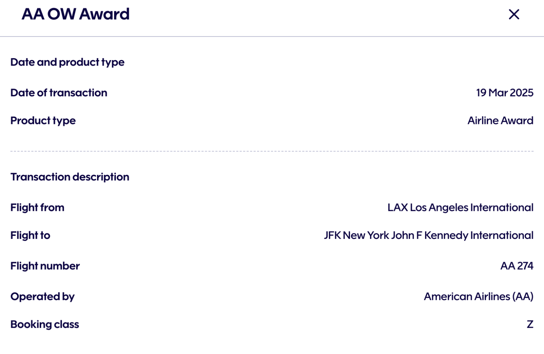
Task: Click the Booking class label
Action: pos(45,325)
